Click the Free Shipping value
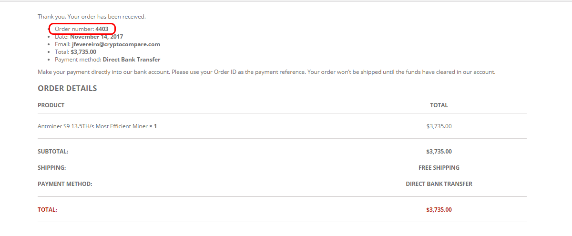 click(439, 168)
